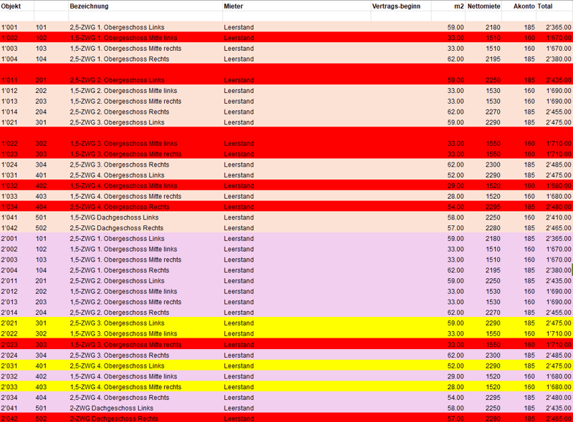Screen dimensions: 573x422
Task: Select object cell 2'023
Action: [x=9, y=345]
